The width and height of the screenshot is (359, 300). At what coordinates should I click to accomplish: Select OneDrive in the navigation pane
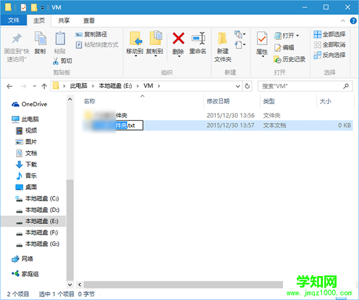(29, 104)
